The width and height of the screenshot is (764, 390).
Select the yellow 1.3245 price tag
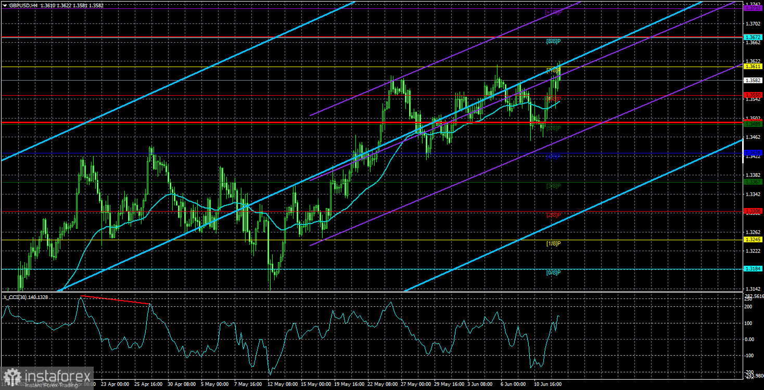coord(754,240)
